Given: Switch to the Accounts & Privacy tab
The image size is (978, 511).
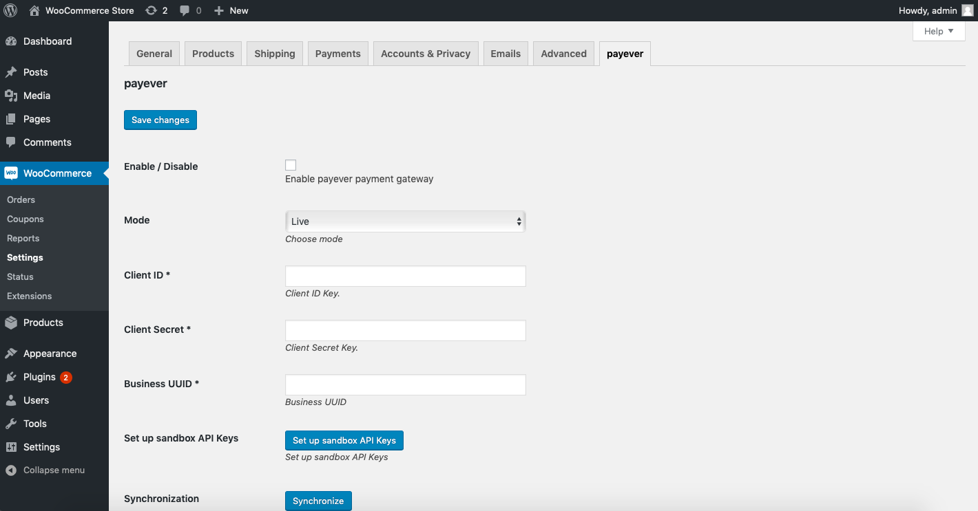Looking at the screenshot, I should click(x=426, y=54).
